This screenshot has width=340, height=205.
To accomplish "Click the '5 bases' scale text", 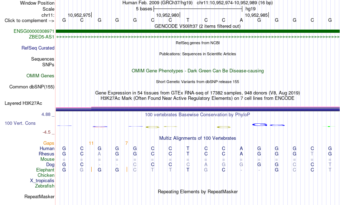I will [144, 9].
